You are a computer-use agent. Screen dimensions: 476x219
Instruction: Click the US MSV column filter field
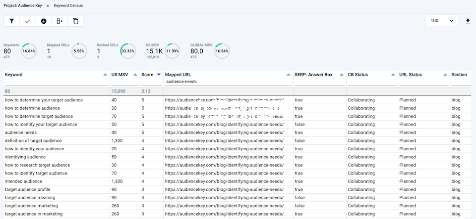click(x=125, y=82)
